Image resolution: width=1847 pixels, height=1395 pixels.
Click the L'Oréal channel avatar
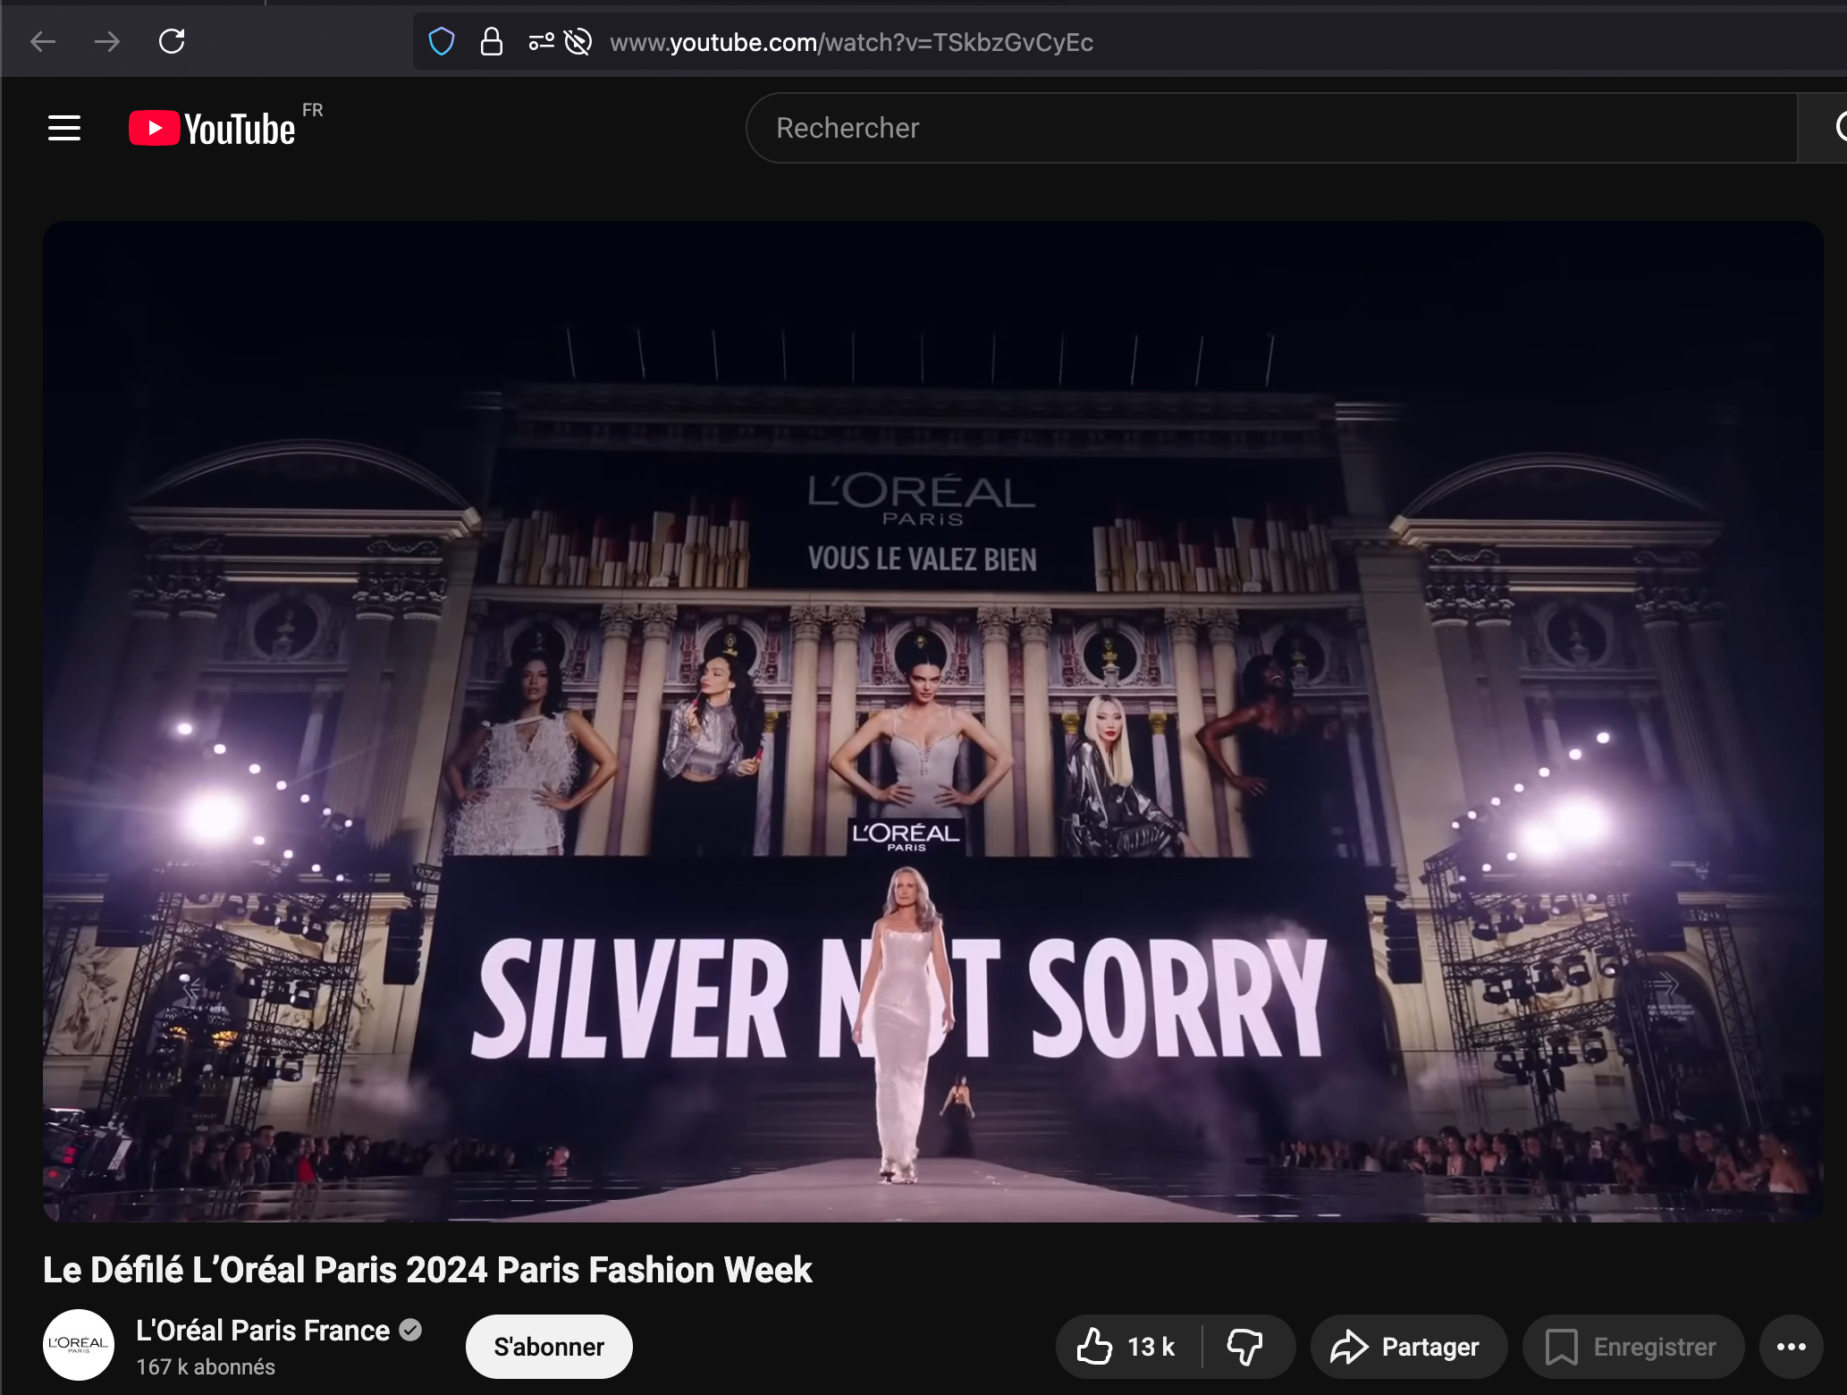pyautogui.click(x=79, y=1344)
